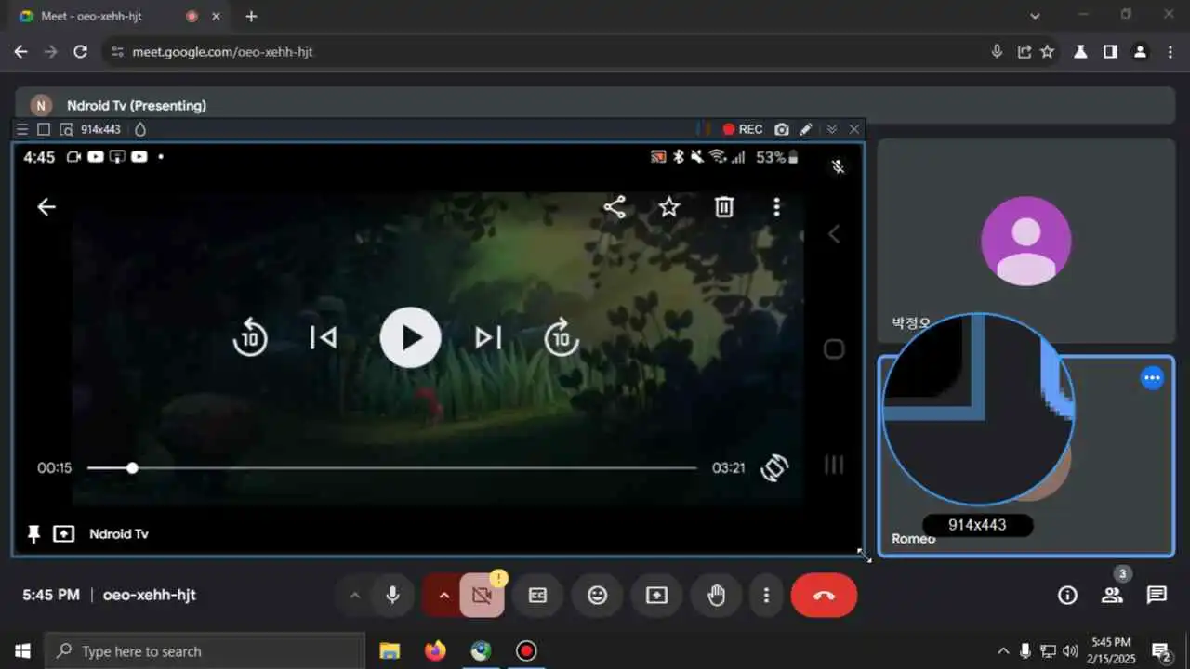Take a screenshot with the camera icon
Viewport: 1190px width, 669px height.
[782, 129]
